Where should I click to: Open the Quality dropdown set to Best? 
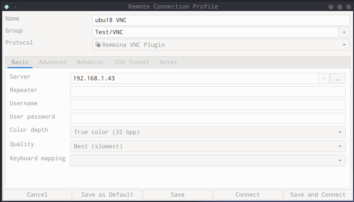pos(207,146)
